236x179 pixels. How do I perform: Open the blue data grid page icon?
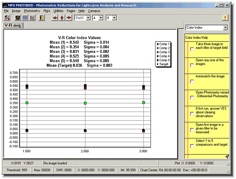click(25, 18)
